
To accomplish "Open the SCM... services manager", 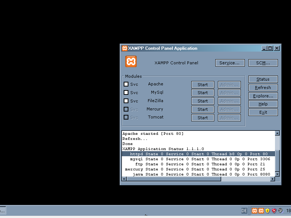I will [x=263, y=63].
